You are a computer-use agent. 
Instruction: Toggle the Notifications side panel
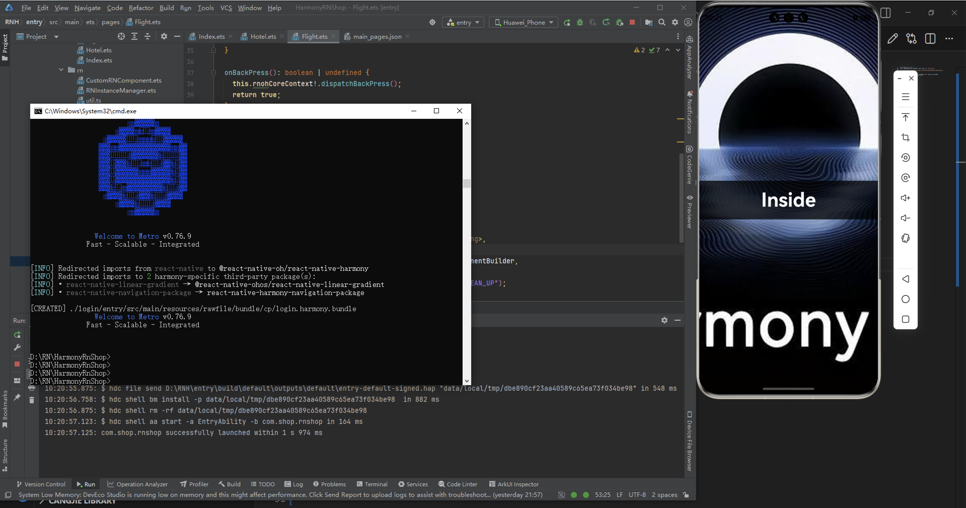(689, 112)
